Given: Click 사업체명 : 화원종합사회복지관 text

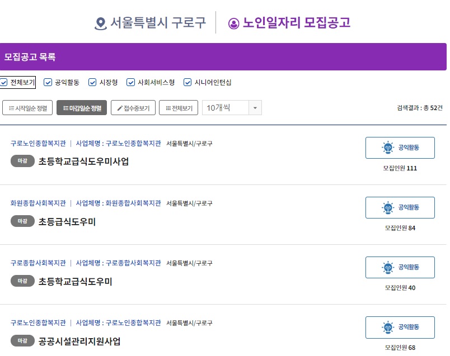Looking at the screenshot, I should click(118, 203).
